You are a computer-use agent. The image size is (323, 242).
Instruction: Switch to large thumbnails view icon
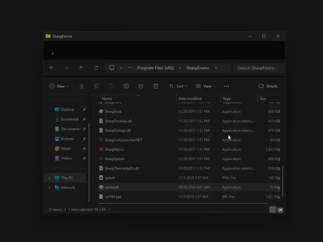(280, 210)
